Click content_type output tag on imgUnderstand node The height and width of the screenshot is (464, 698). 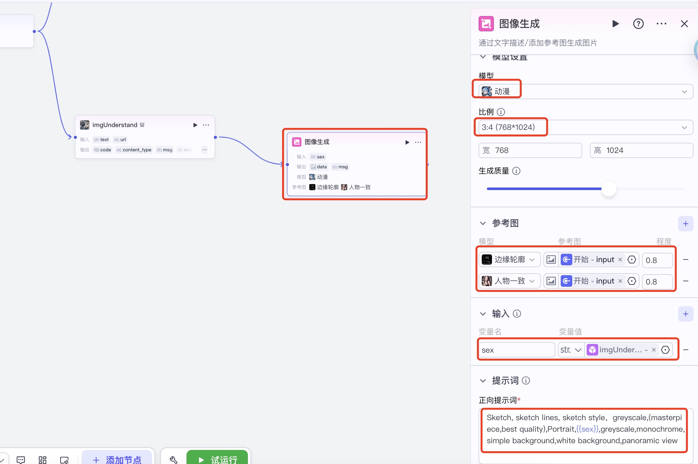point(134,150)
